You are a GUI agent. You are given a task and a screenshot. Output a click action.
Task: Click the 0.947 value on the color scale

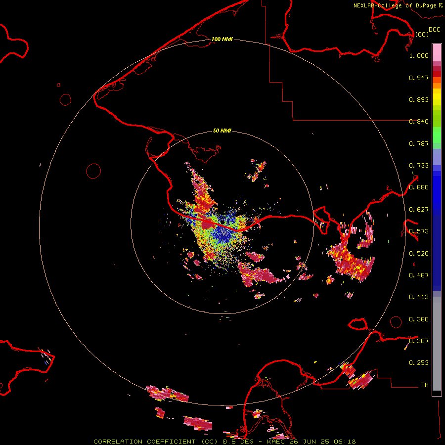(419, 78)
